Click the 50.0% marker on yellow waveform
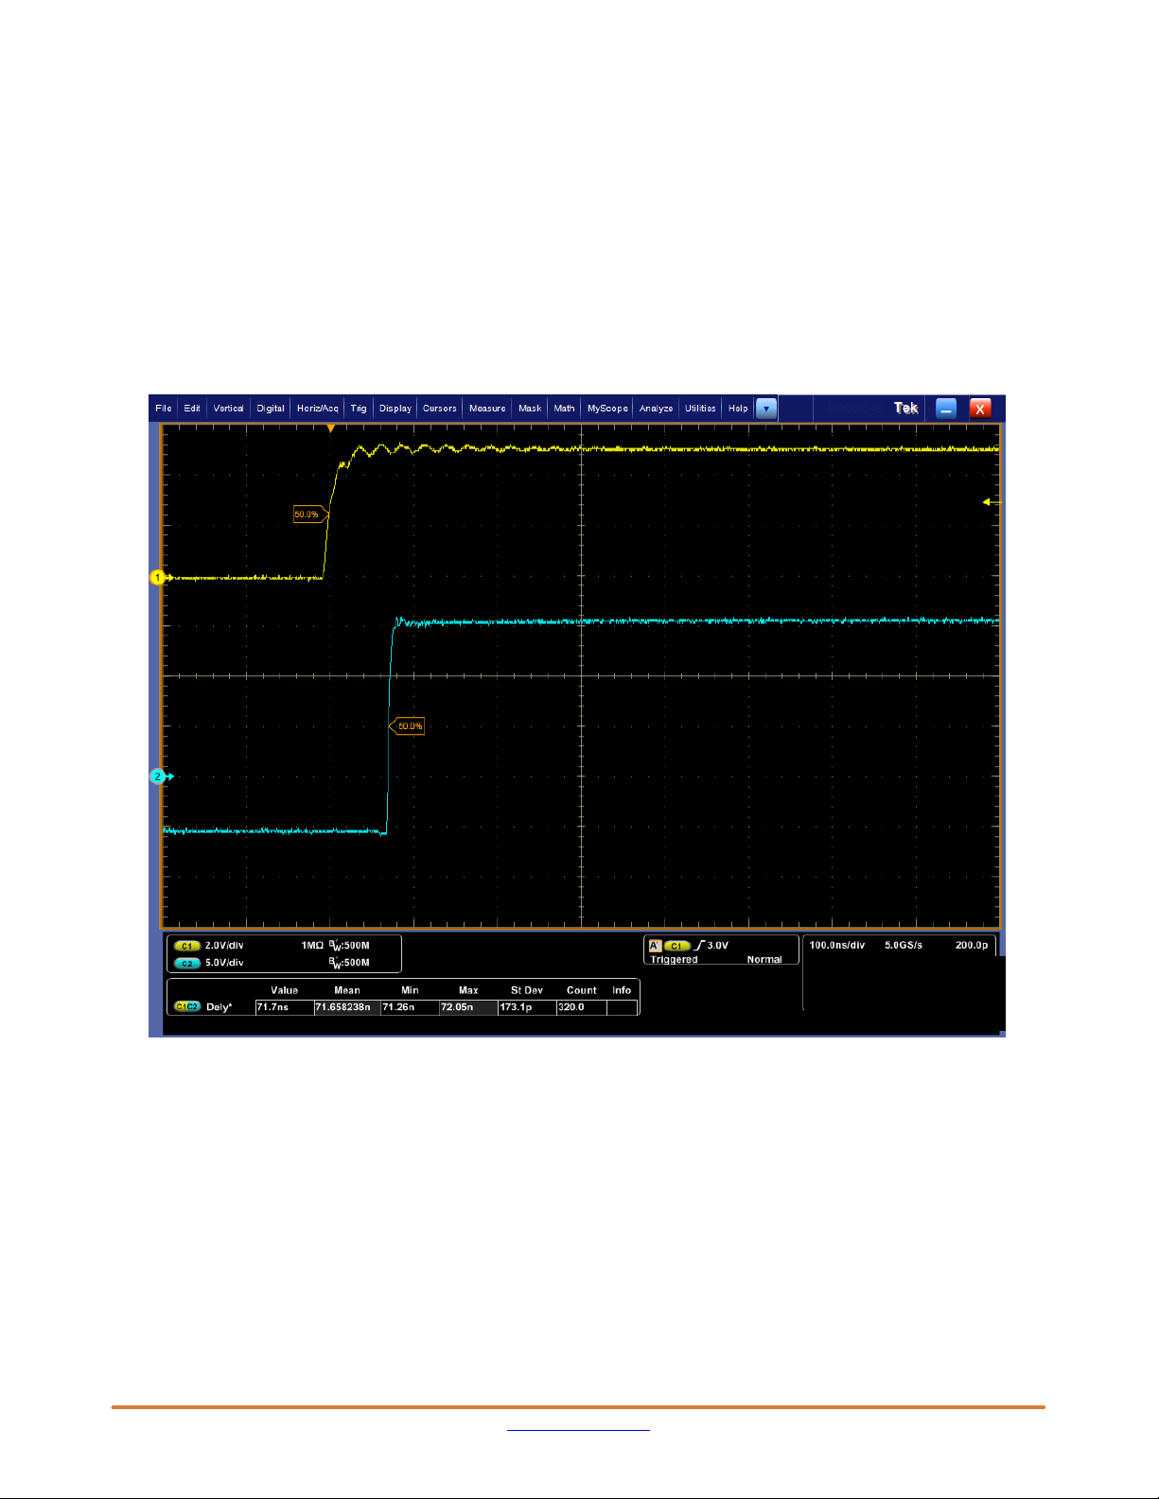The width and height of the screenshot is (1159, 1499). (x=309, y=514)
